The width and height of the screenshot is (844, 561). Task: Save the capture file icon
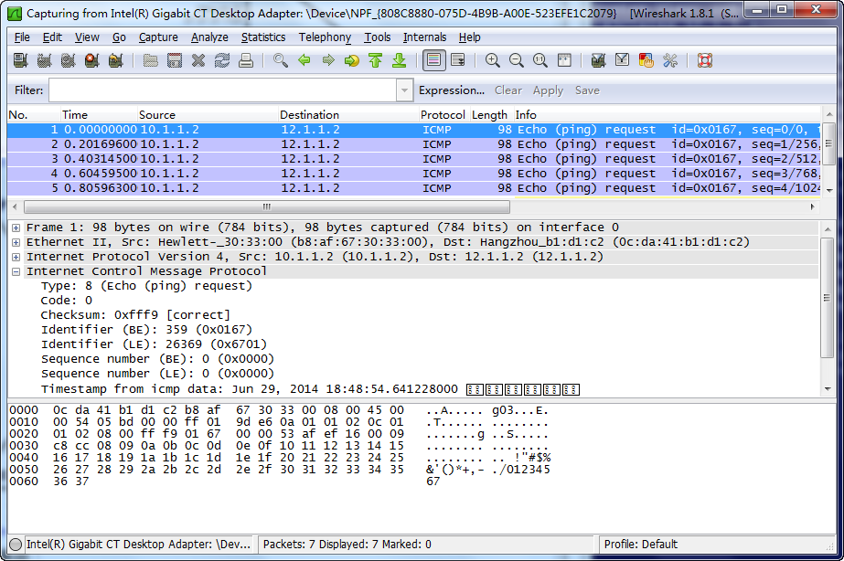point(175,60)
